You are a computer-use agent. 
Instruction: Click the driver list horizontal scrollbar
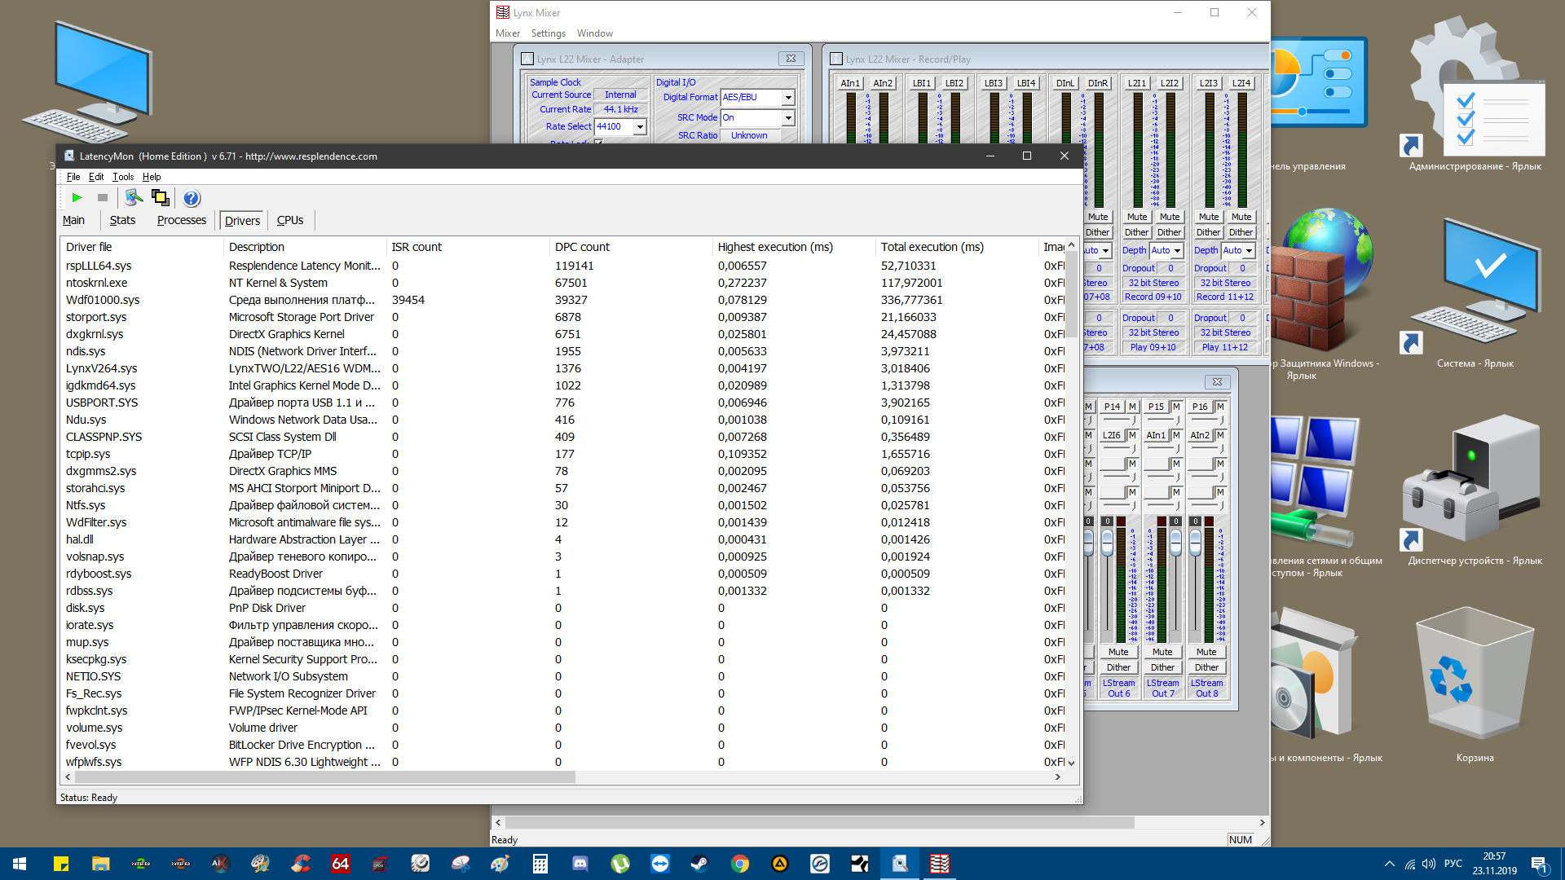(325, 777)
